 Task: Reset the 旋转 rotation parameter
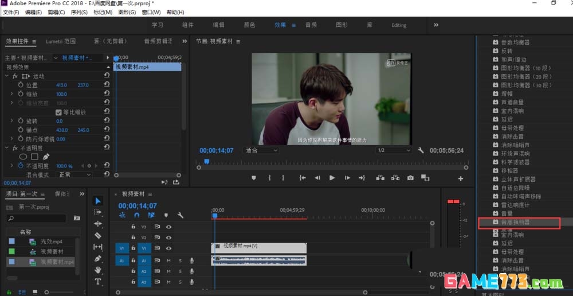pyautogui.click(x=107, y=120)
